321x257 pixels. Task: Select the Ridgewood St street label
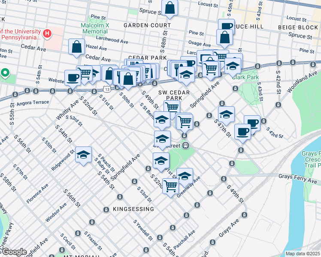[63, 160]
